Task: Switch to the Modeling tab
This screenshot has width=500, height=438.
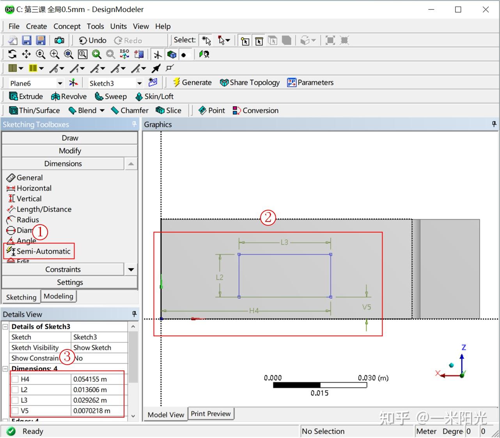Action: pos(59,296)
